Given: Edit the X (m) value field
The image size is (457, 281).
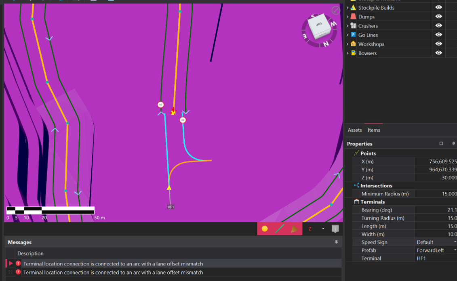Looking at the screenshot, I should (x=436, y=161).
